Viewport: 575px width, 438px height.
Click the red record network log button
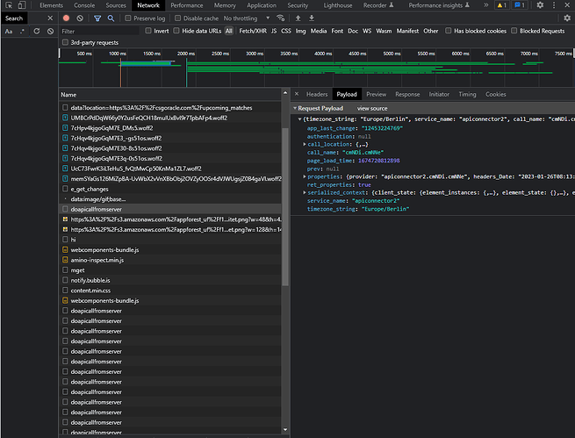coord(68,18)
